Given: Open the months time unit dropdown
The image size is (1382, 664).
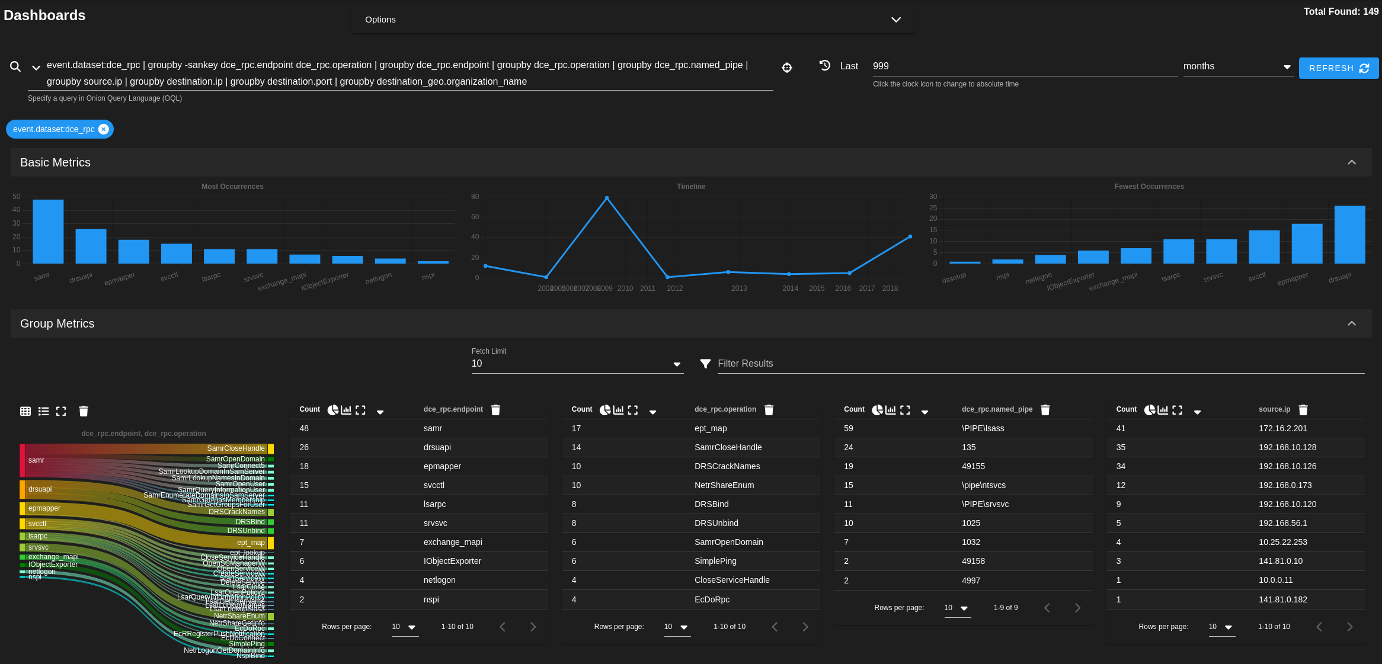Looking at the screenshot, I should [1287, 66].
